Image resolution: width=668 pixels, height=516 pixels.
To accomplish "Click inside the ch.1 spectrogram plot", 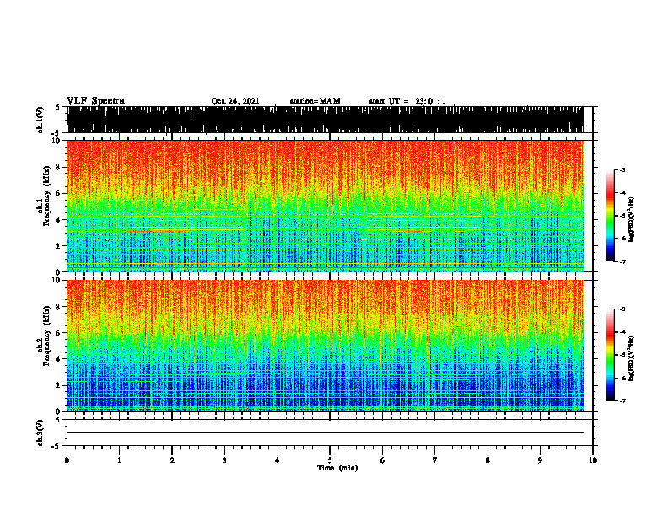I will coord(325,206).
